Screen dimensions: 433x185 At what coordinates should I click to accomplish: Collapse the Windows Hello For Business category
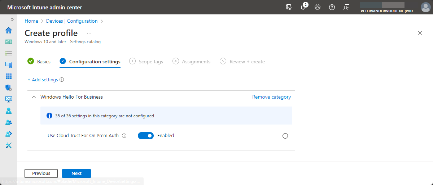[x=34, y=97]
